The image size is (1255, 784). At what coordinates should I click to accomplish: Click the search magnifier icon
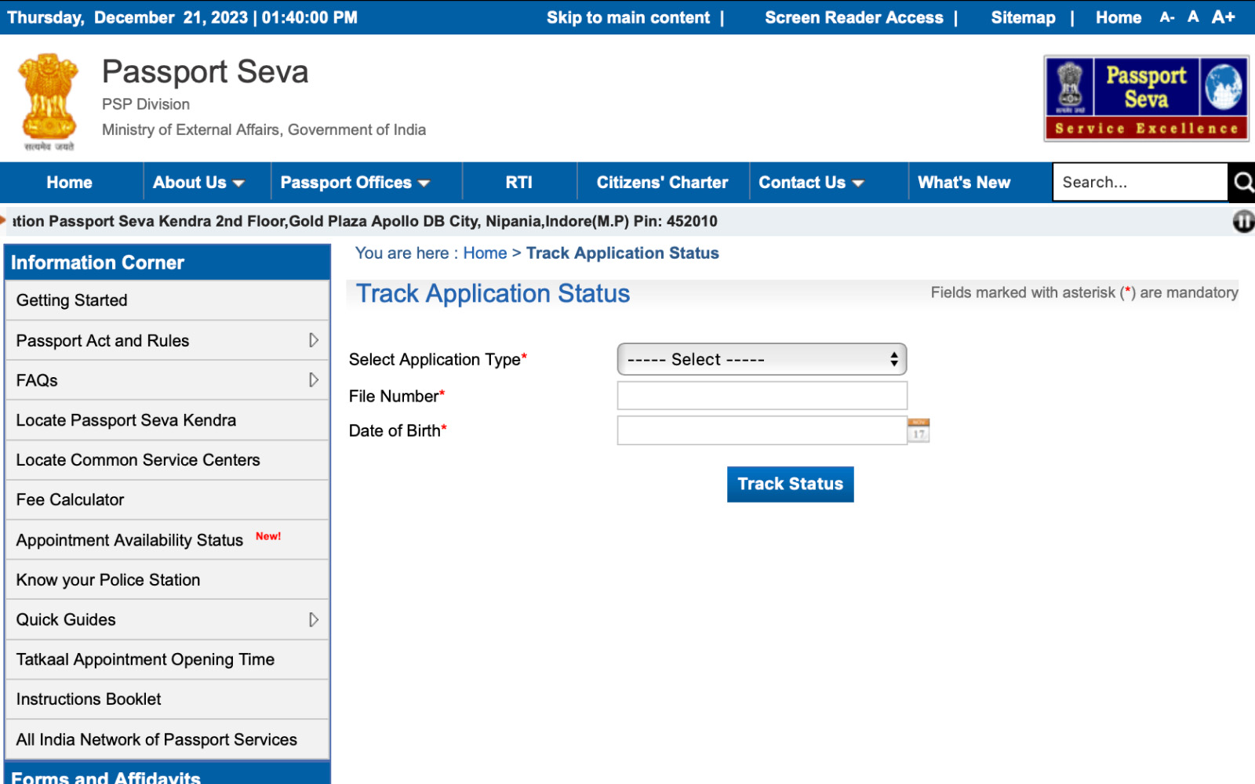pyautogui.click(x=1242, y=182)
